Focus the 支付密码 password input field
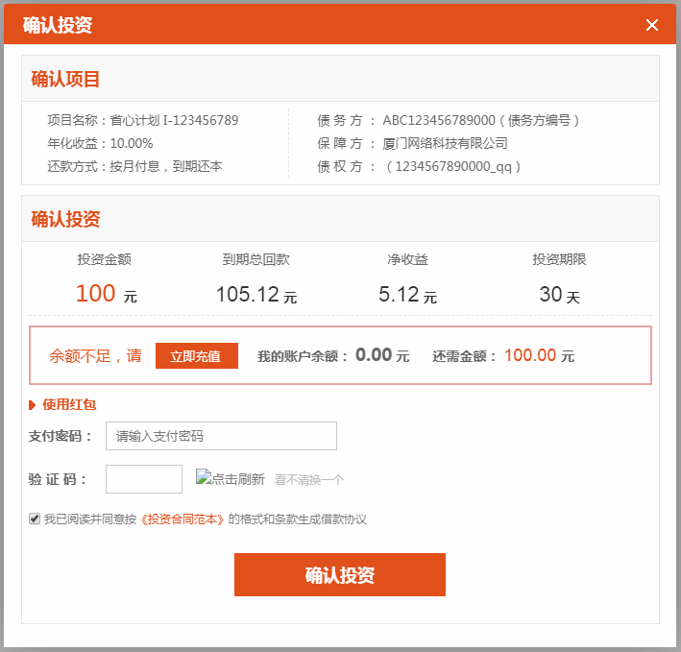This screenshot has height=652, width=681. pos(221,436)
